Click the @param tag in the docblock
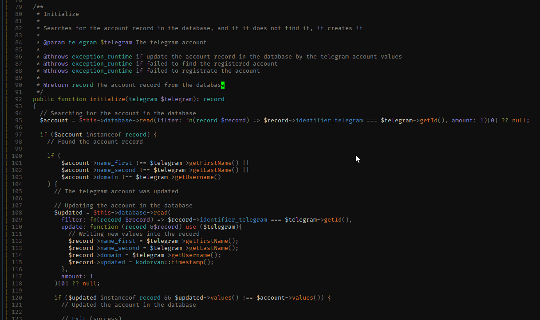Screen dimensions: 540x320 click(x=54, y=43)
